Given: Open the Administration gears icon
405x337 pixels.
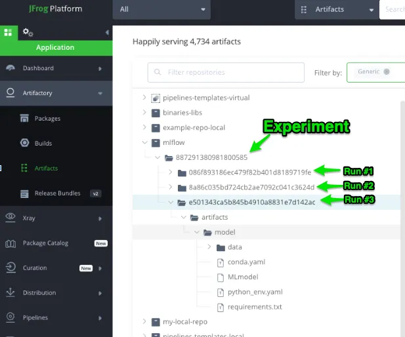Looking at the screenshot, I should [x=28, y=33].
